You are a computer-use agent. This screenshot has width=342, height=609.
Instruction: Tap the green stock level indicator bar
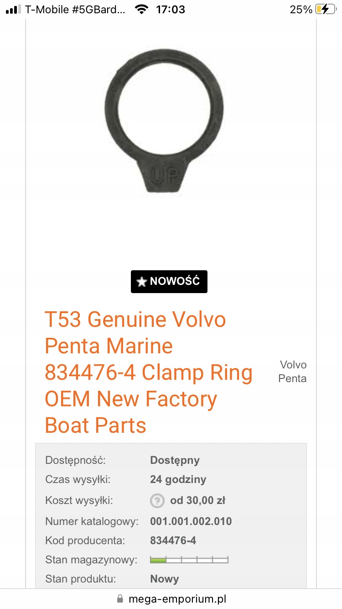189,560
